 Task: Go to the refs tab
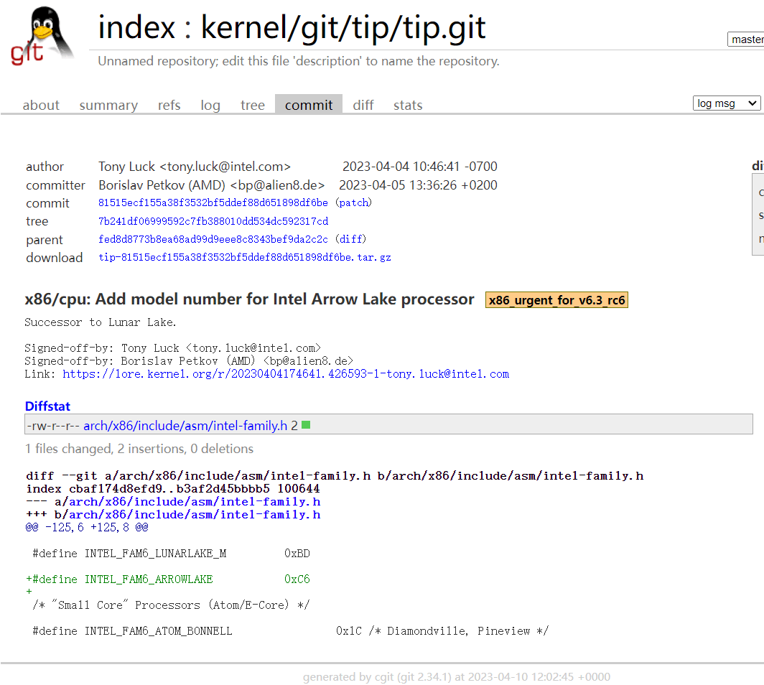pos(169,105)
